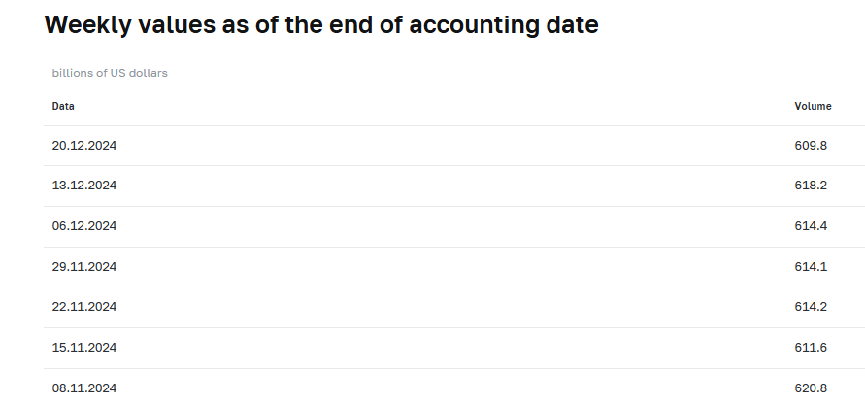Select the 13.12.2024 date cell
Screen dimensions: 865x405
click(84, 185)
